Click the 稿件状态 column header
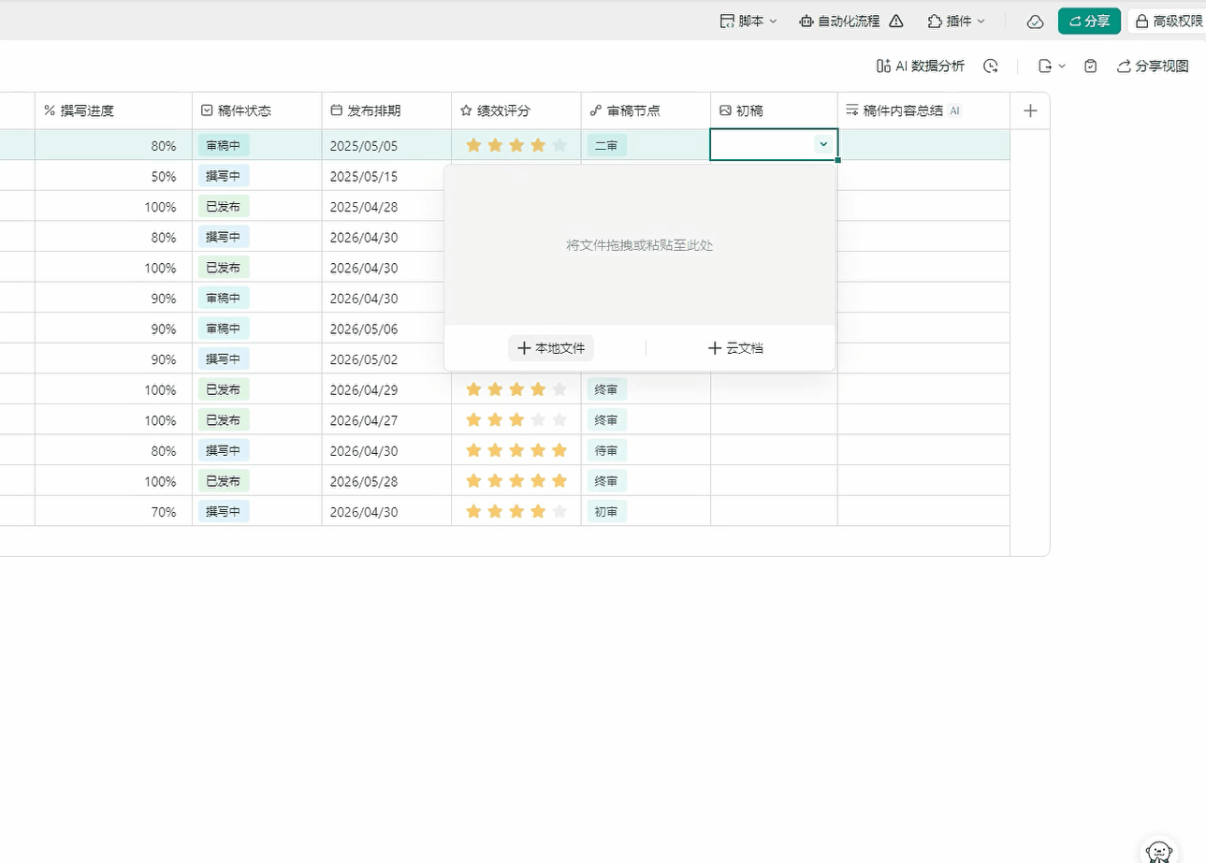1206x863 pixels. point(232,110)
